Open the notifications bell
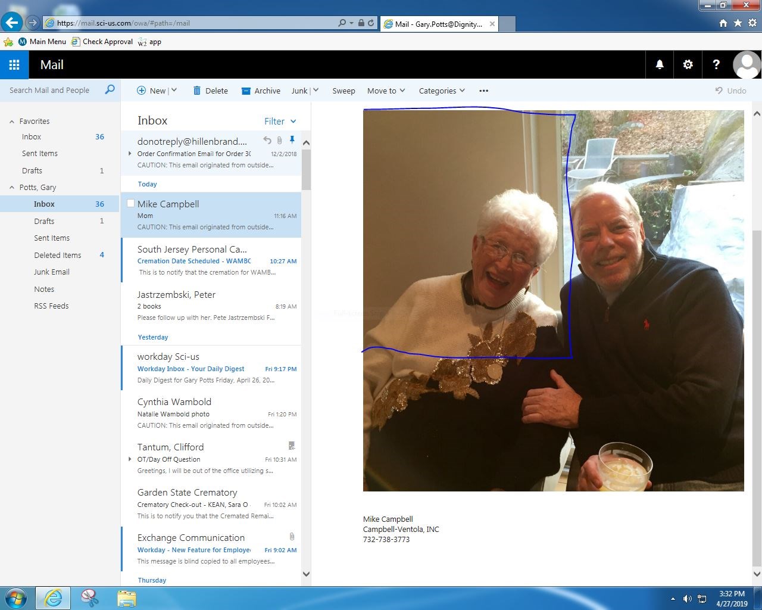Viewport: 762px width, 610px height. coord(660,65)
